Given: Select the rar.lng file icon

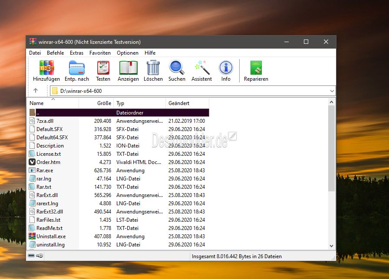Looking at the screenshot, I should click(32, 178).
